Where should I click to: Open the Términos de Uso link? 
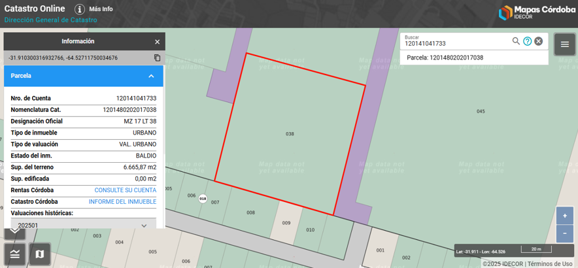pyautogui.click(x=550, y=264)
